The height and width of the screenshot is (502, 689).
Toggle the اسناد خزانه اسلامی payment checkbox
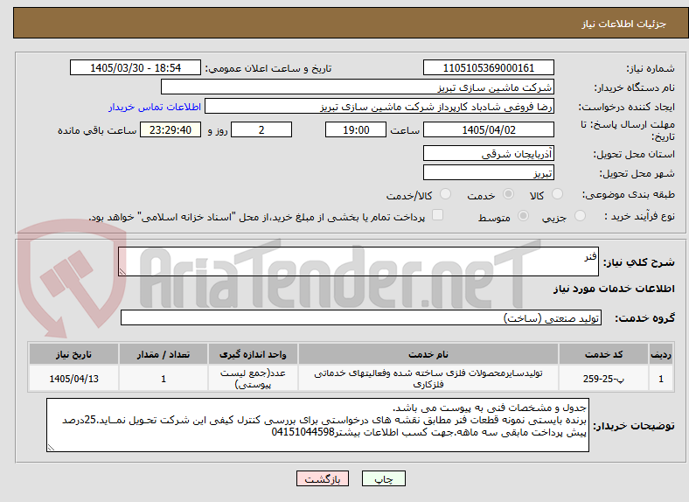point(437,215)
